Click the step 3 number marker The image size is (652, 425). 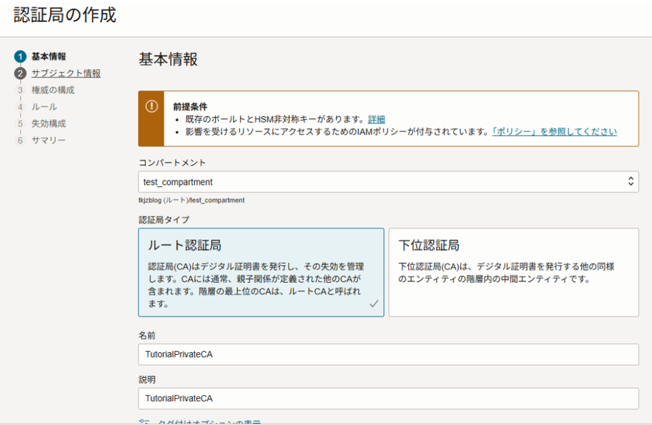(20, 90)
